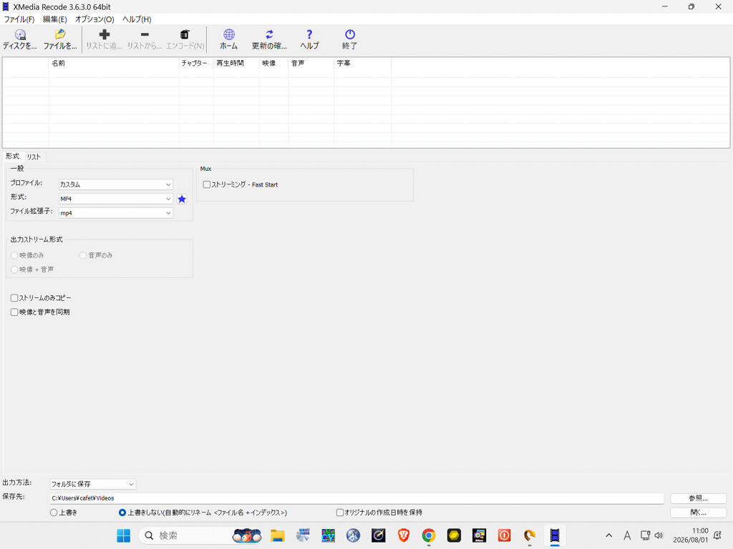Select the do-not-overwrite auto-rename radio button
733x549 pixels.
pyautogui.click(x=122, y=513)
